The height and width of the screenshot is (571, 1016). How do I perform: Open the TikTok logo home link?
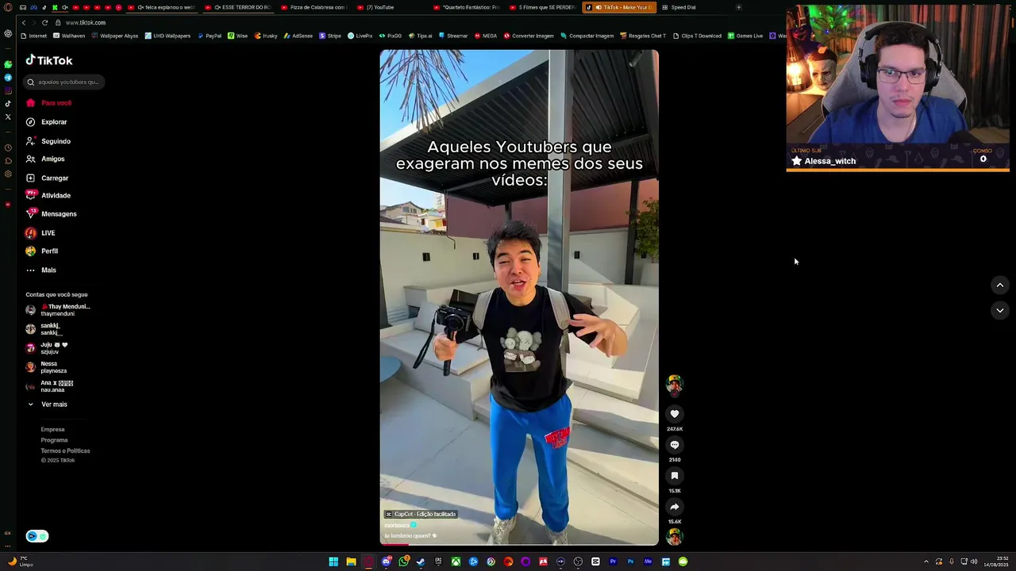[x=48, y=60]
